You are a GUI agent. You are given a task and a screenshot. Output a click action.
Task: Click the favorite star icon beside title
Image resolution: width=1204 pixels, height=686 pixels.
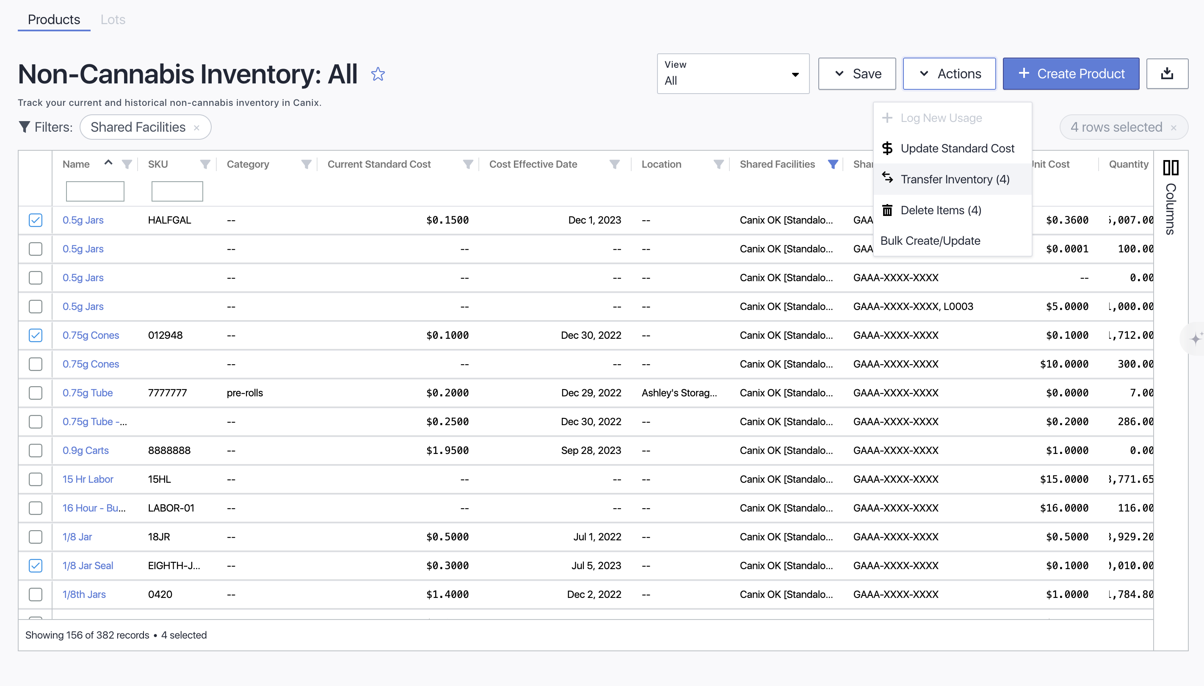click(378, 74)
